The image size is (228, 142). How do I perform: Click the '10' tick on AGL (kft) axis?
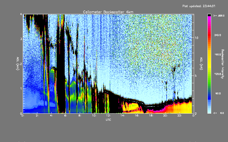point(196,38)
